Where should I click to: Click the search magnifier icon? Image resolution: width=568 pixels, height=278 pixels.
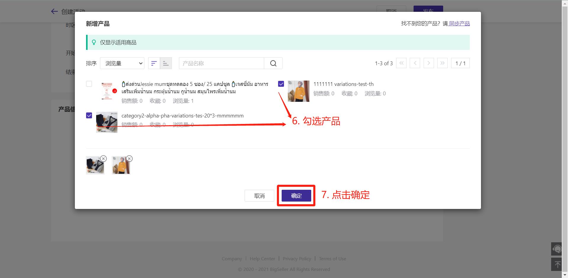(x=273, y=63)
